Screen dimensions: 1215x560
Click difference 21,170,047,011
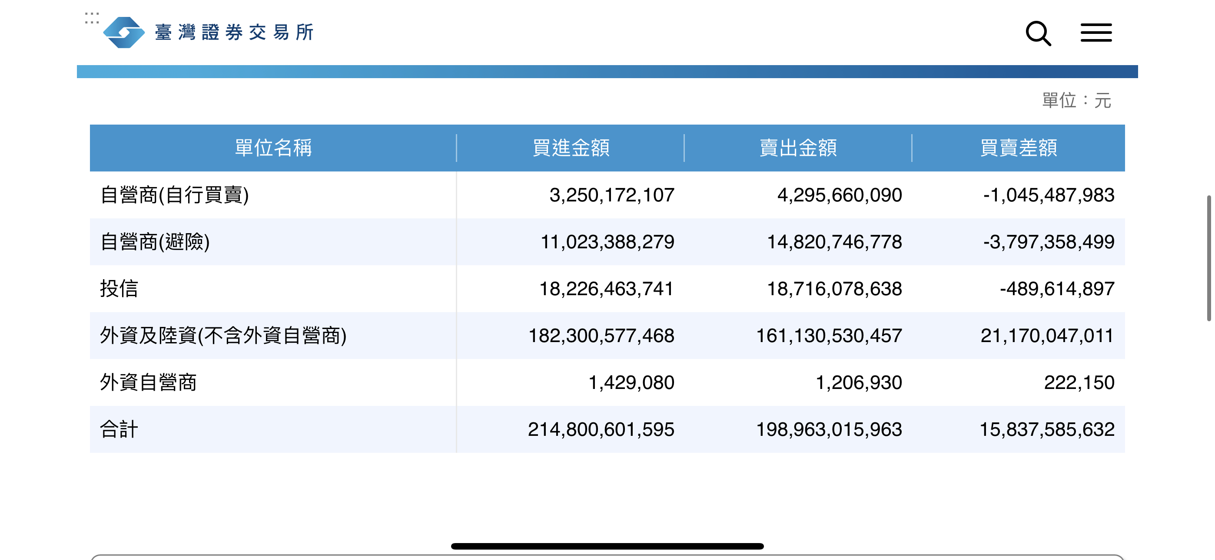click(x=1047, y=336)
